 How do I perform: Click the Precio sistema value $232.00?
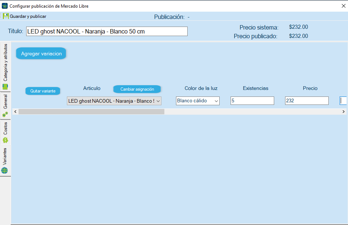(299, 27)
